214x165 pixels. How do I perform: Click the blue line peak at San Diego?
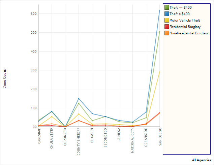point(159,10)
